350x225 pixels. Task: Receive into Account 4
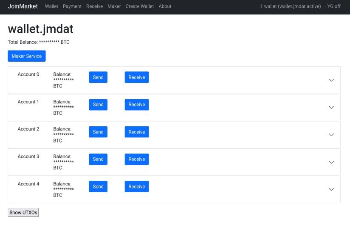[137, 187]
